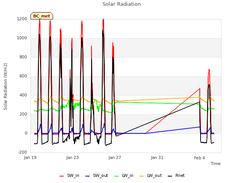Click the 200 y-axis tick label

click(23, 114)
